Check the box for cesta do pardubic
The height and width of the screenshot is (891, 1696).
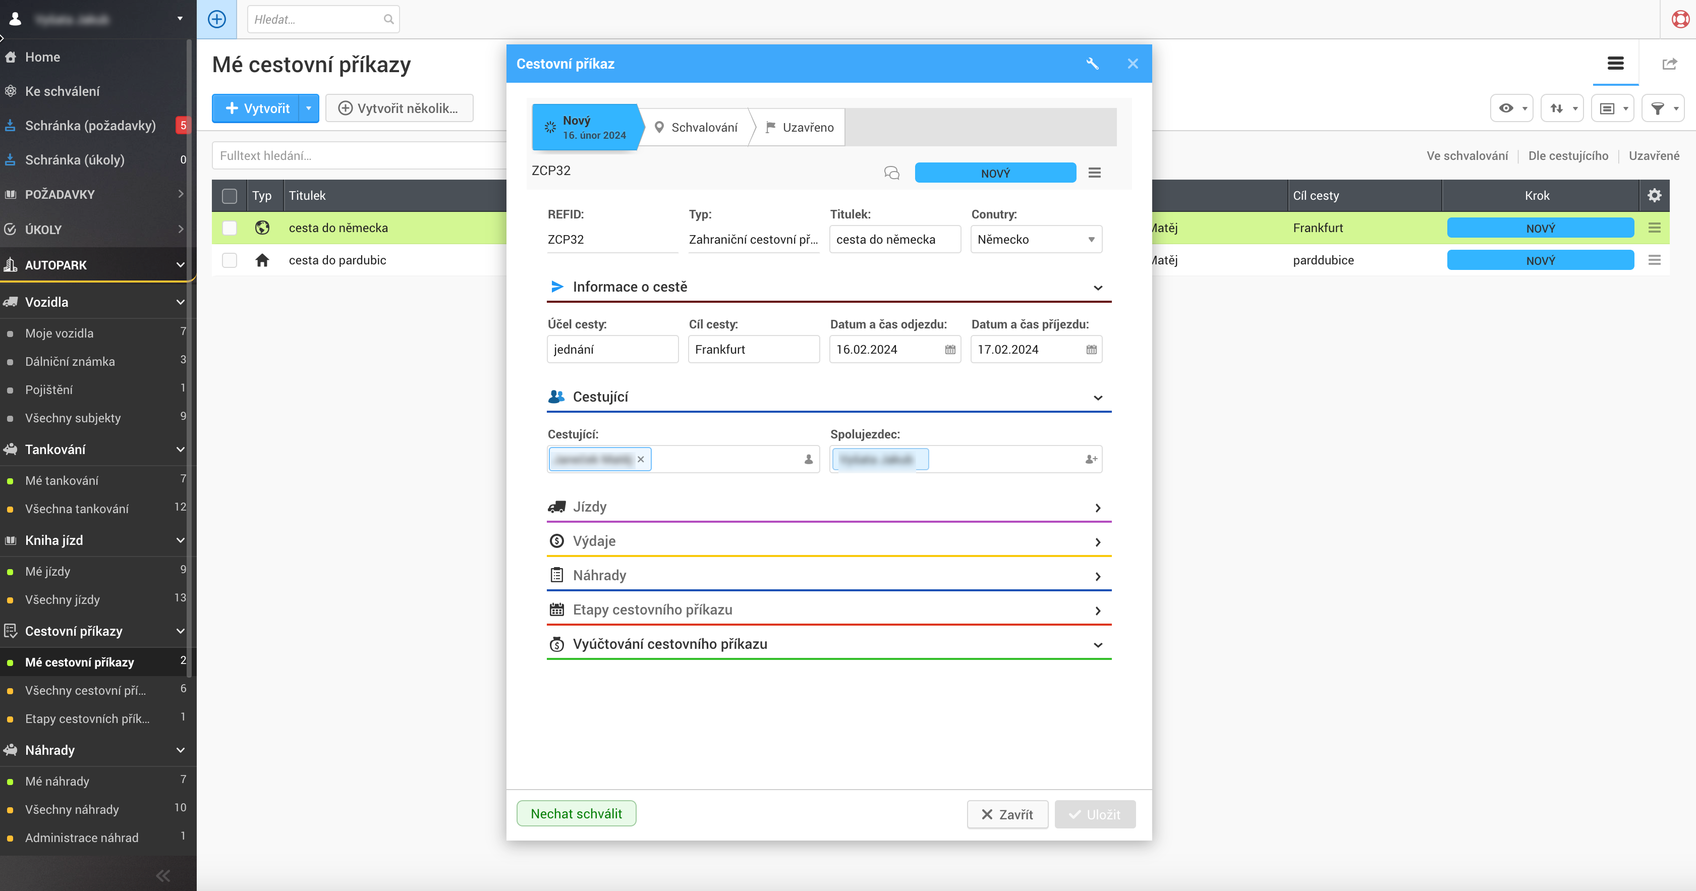[x=230, y=260]
